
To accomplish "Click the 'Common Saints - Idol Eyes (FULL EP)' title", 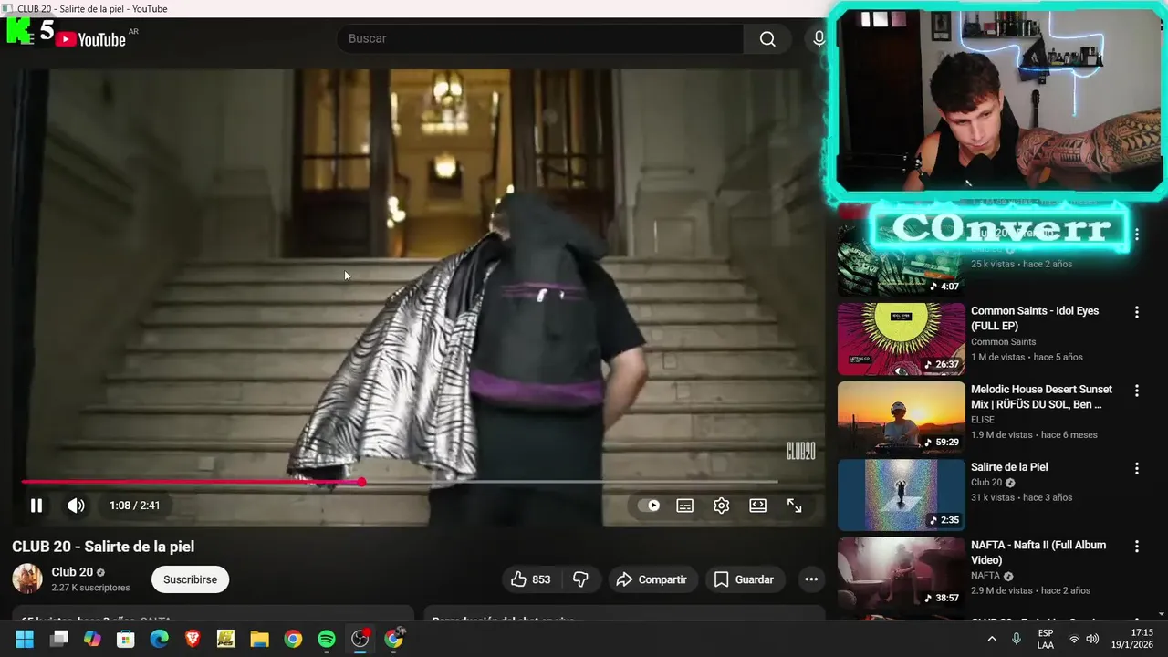I will point(1035,318).
